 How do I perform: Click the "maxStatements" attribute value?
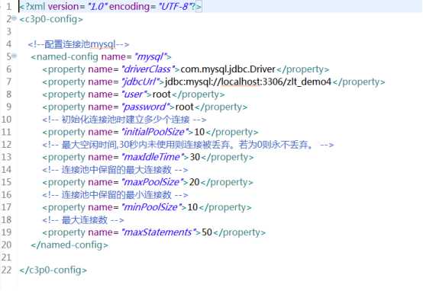[x=158, y=232]
